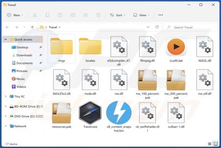Open Desktop in Quick access
This screenshot has width=221, height=148.
coord(22,47)
